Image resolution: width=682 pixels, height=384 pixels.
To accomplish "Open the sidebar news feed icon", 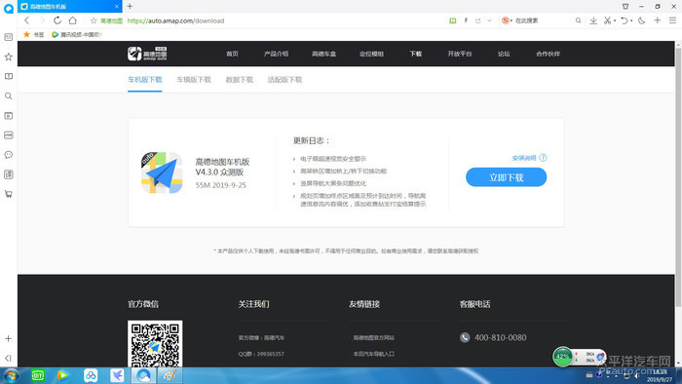I will pos(8,37).
